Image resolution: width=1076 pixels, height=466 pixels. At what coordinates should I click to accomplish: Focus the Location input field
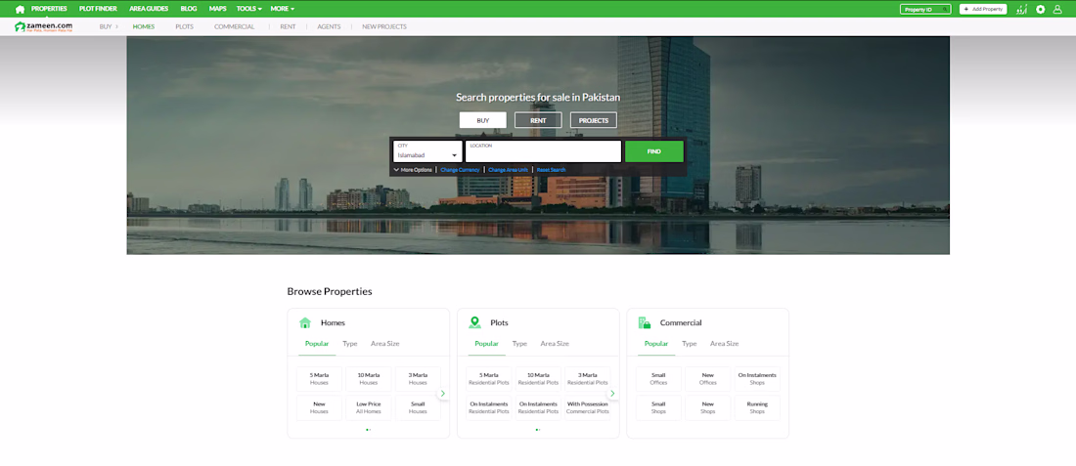coord(544,151)
